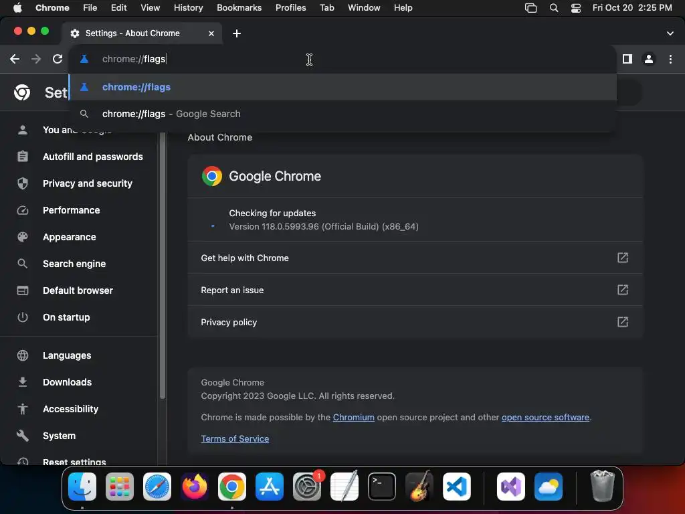685x514 pixels.
Task: Open Privacy policy row
Action: [415, 322]
